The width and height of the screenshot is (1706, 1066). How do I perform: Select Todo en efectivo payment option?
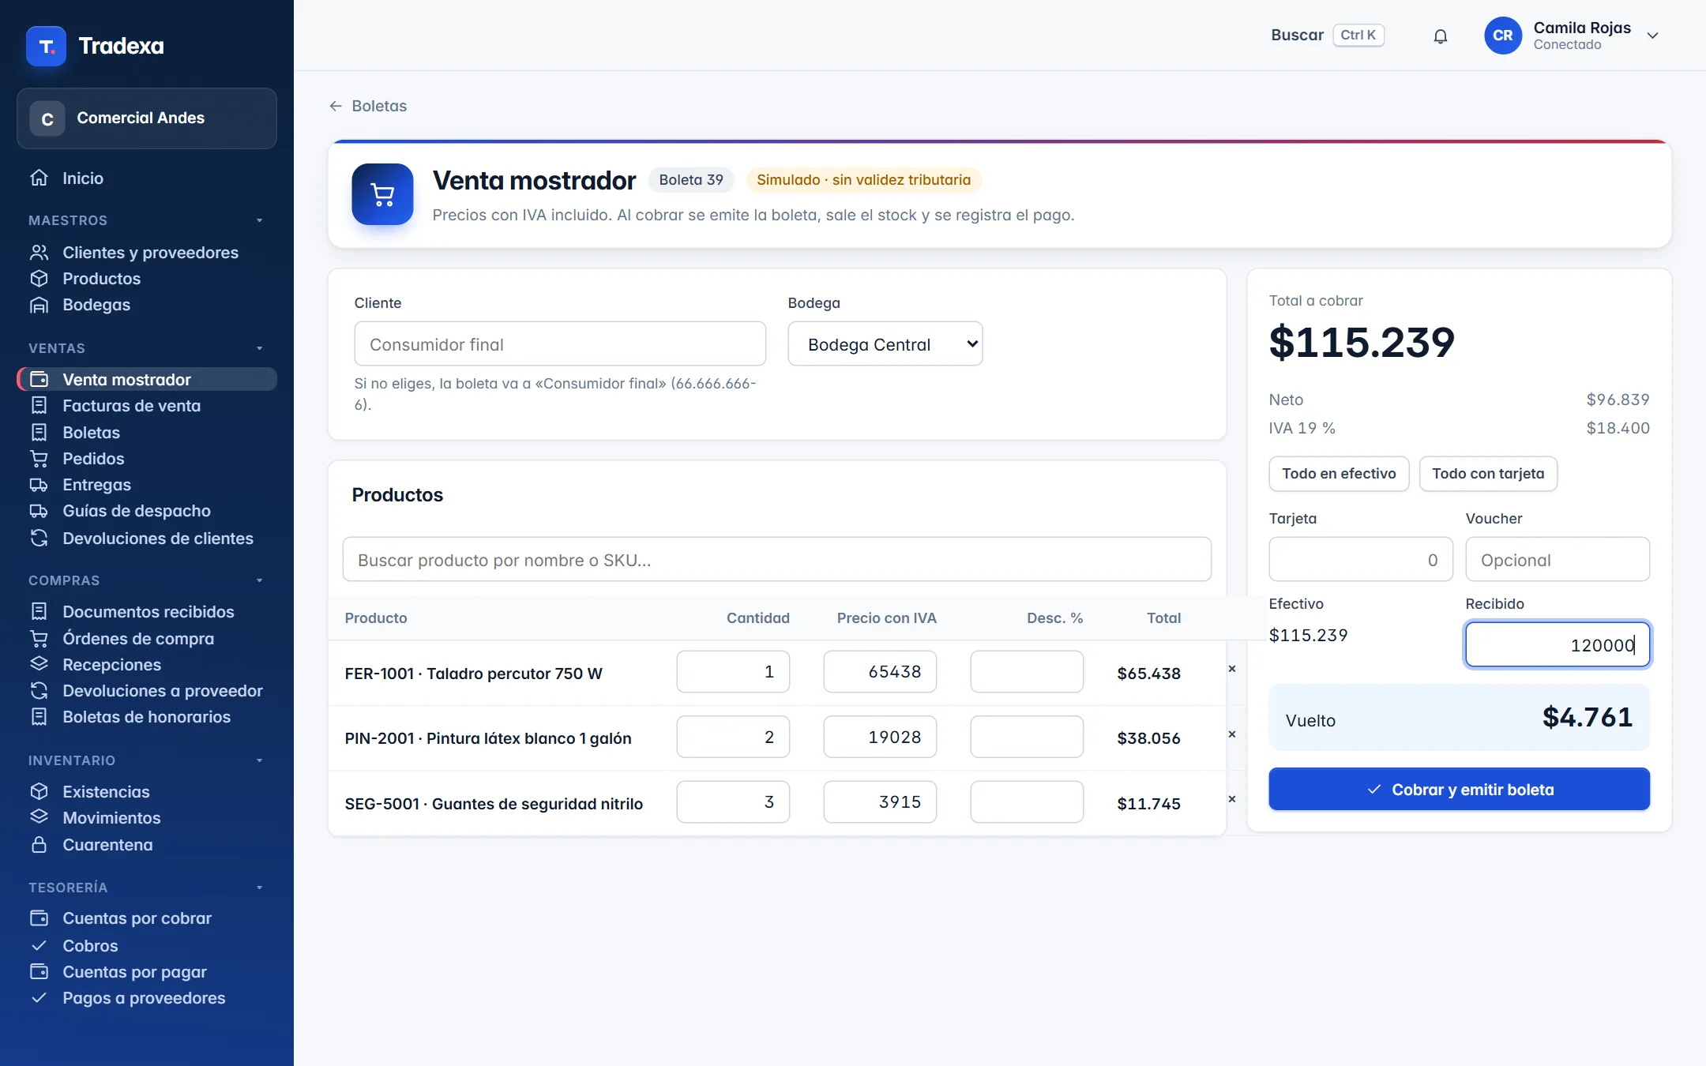(x=1339, y=474)
